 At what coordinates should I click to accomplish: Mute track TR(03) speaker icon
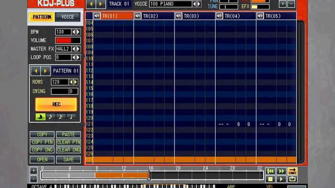click(178, 16)
